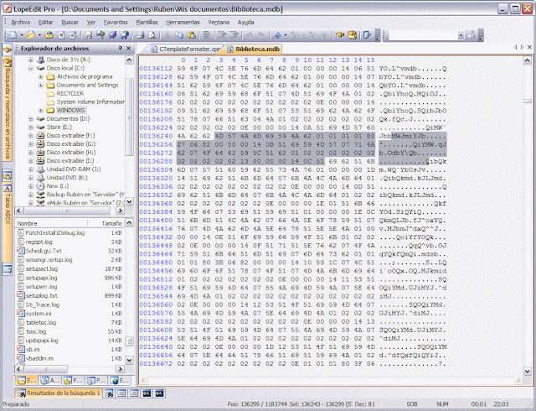Viewport: 536px width, 411px height.
Task: Click the Redo arrow toolbar icon
Action: [x=261, y=35]
